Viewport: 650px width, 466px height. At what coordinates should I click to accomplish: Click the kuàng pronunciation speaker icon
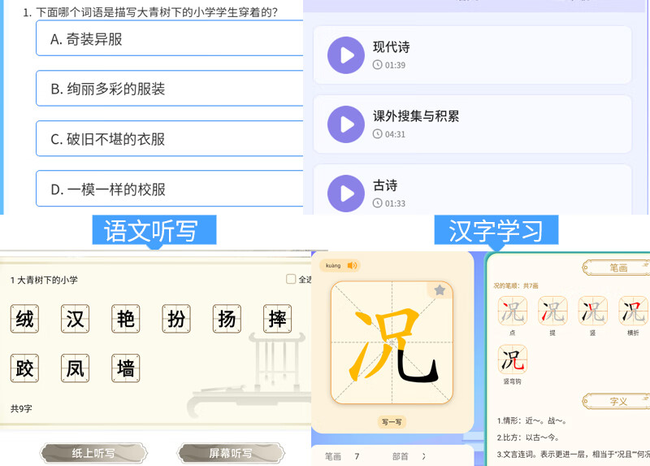[352, 266]
